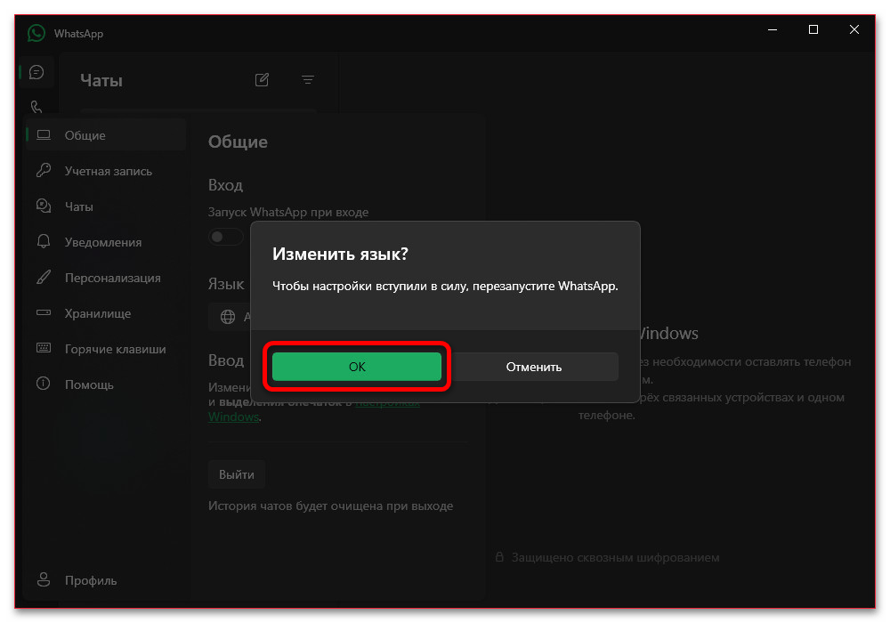The width and height of the screenshot is (890, 623).
Task: Open Горячие клавиши settings section
Action: 106,349
